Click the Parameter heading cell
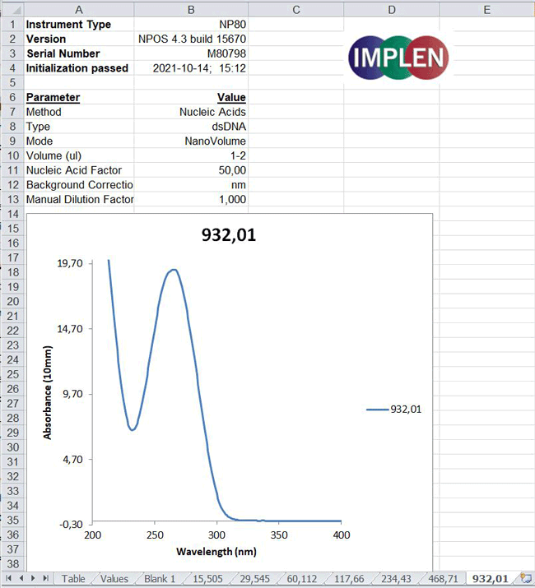Viewport: 535px width, 588px height. click(79, 98)
